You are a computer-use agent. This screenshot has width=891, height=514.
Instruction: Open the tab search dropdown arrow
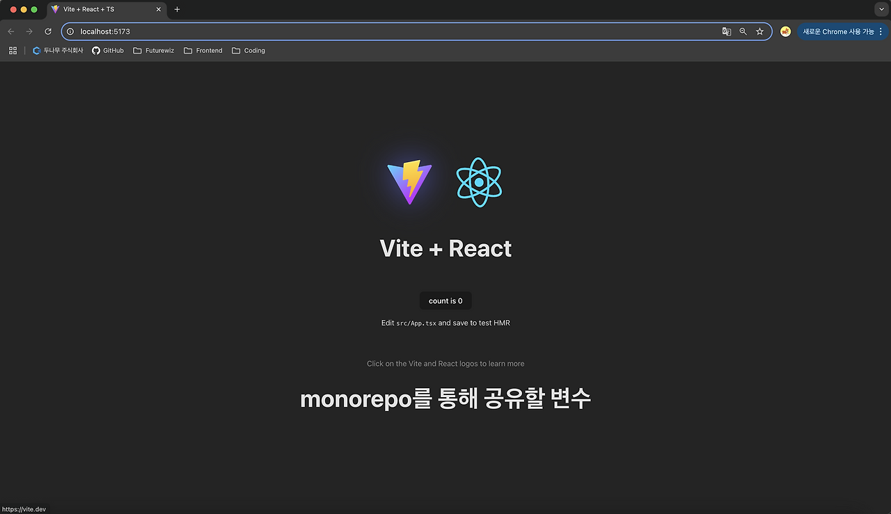[x=881, y=9]
